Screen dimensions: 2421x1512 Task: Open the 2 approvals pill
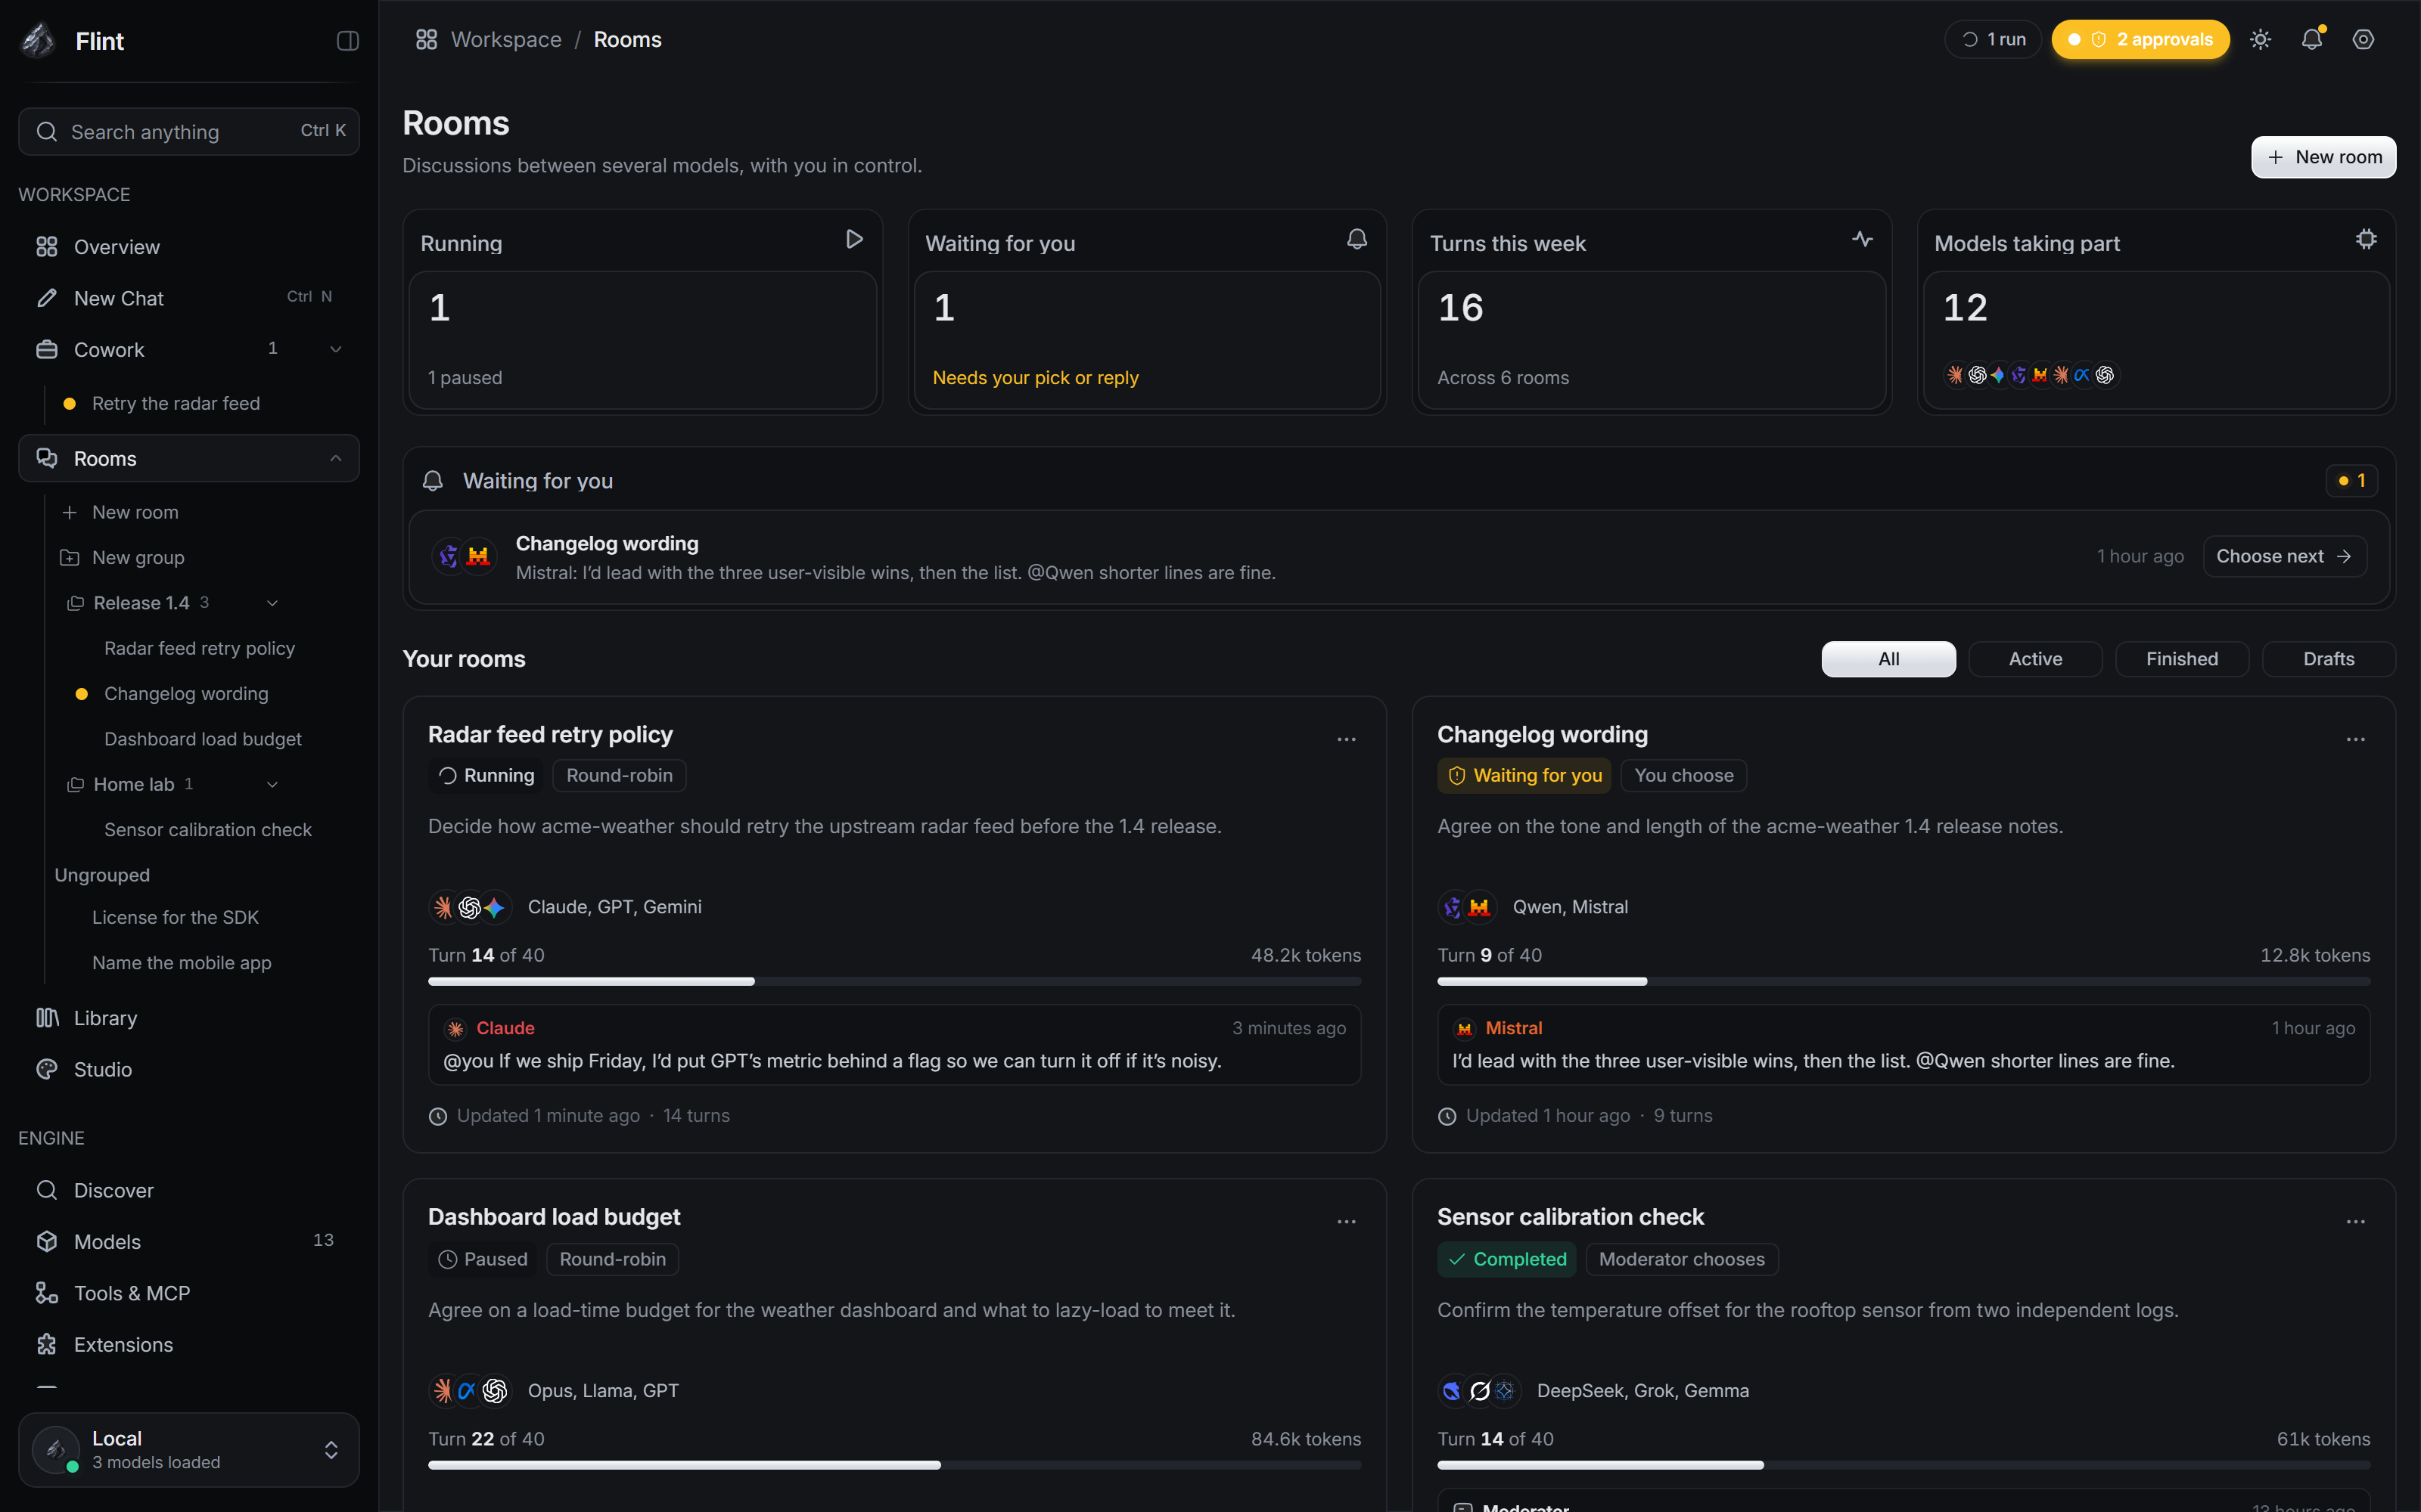coord(2141,40)
